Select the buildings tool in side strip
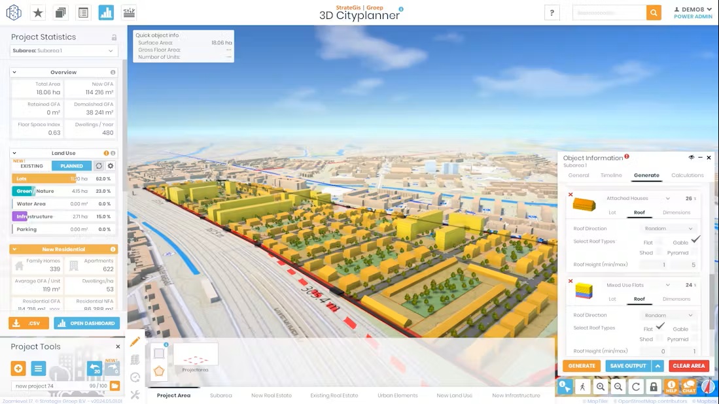Screen dimensions: 719x404 point(135,360)
